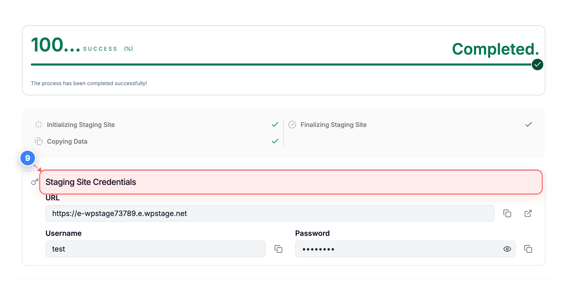Click the Finalizing Staging Site circle-check icon
Viewport: 583px width, 286px height.
click(x=293, y=125)
